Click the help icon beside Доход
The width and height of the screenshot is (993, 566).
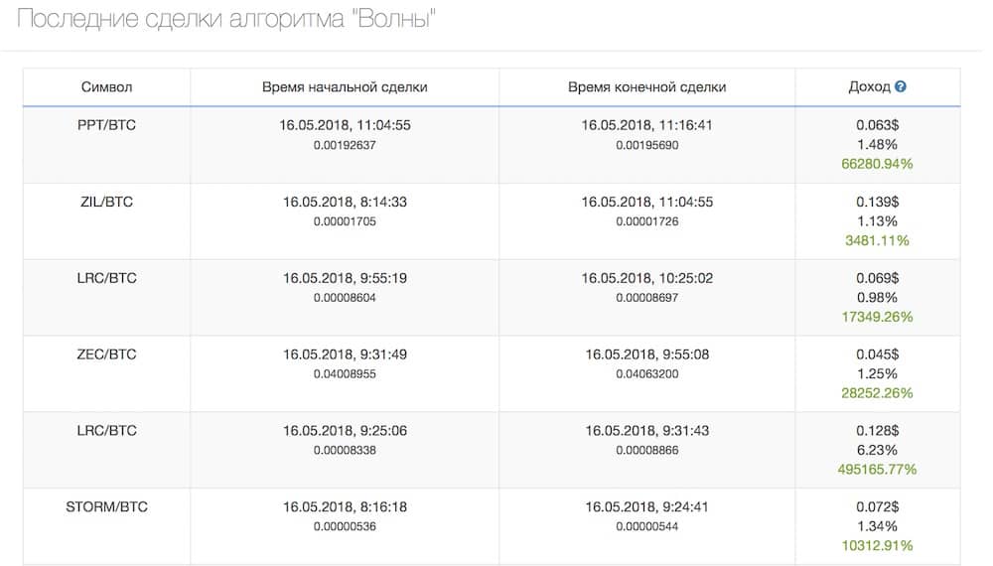pyautogui.click(x=901, y=87)
